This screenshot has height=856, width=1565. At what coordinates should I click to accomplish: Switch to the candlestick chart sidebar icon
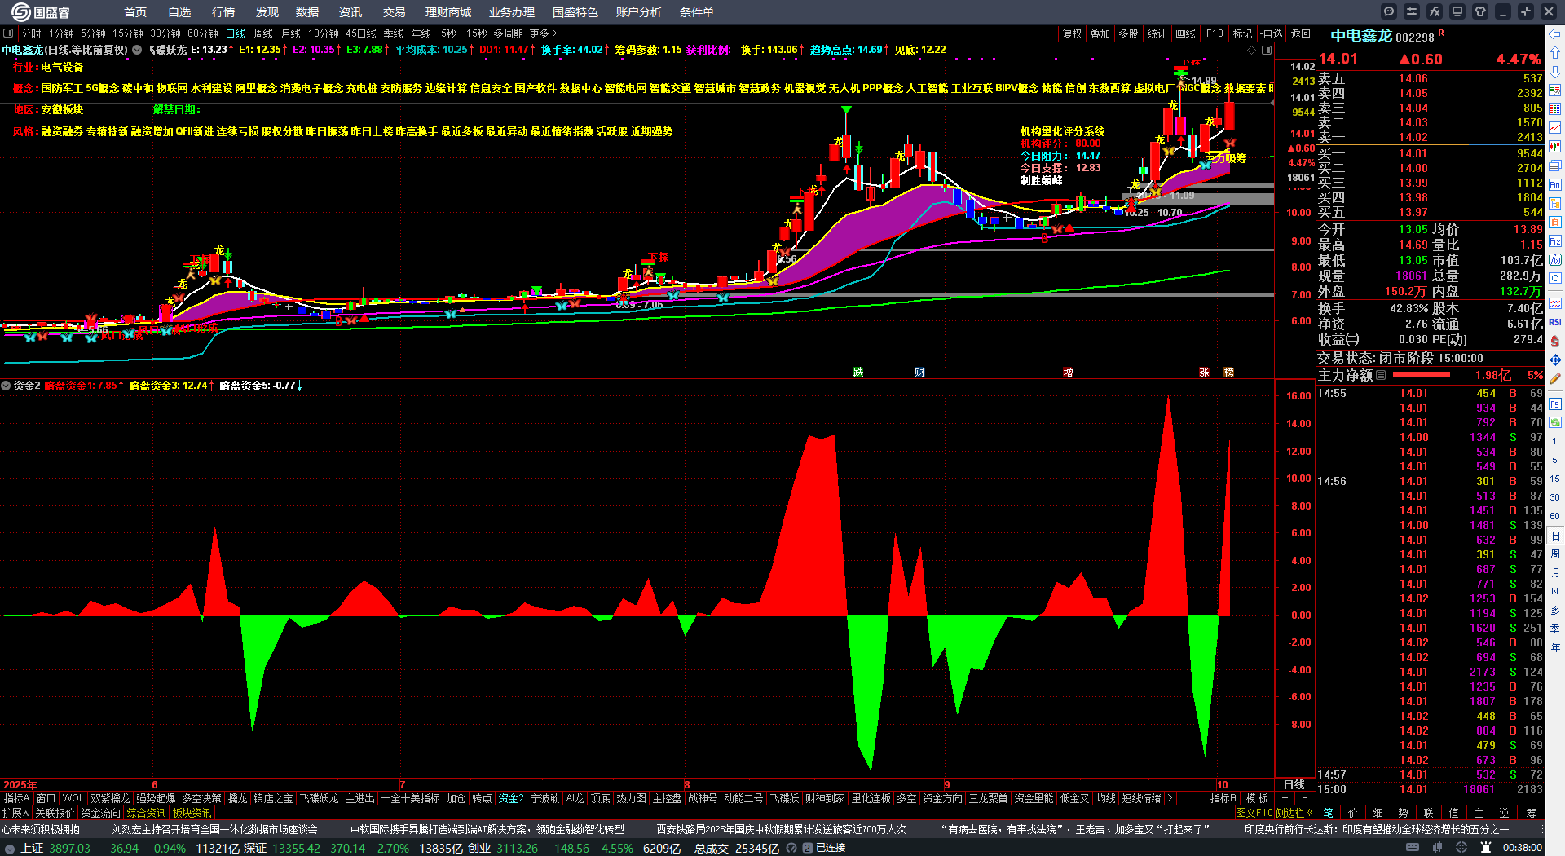point(1555,146)
